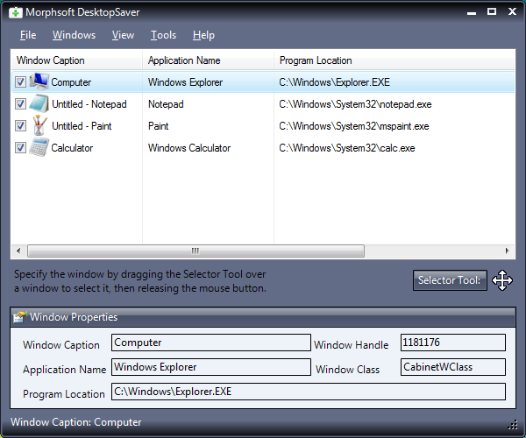This screenshot has width=526, height=438.
Task: Click the Window Properties panel header icon
Action: click(19, 317)
